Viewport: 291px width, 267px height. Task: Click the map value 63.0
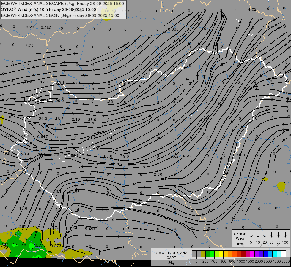coord(108,156)
